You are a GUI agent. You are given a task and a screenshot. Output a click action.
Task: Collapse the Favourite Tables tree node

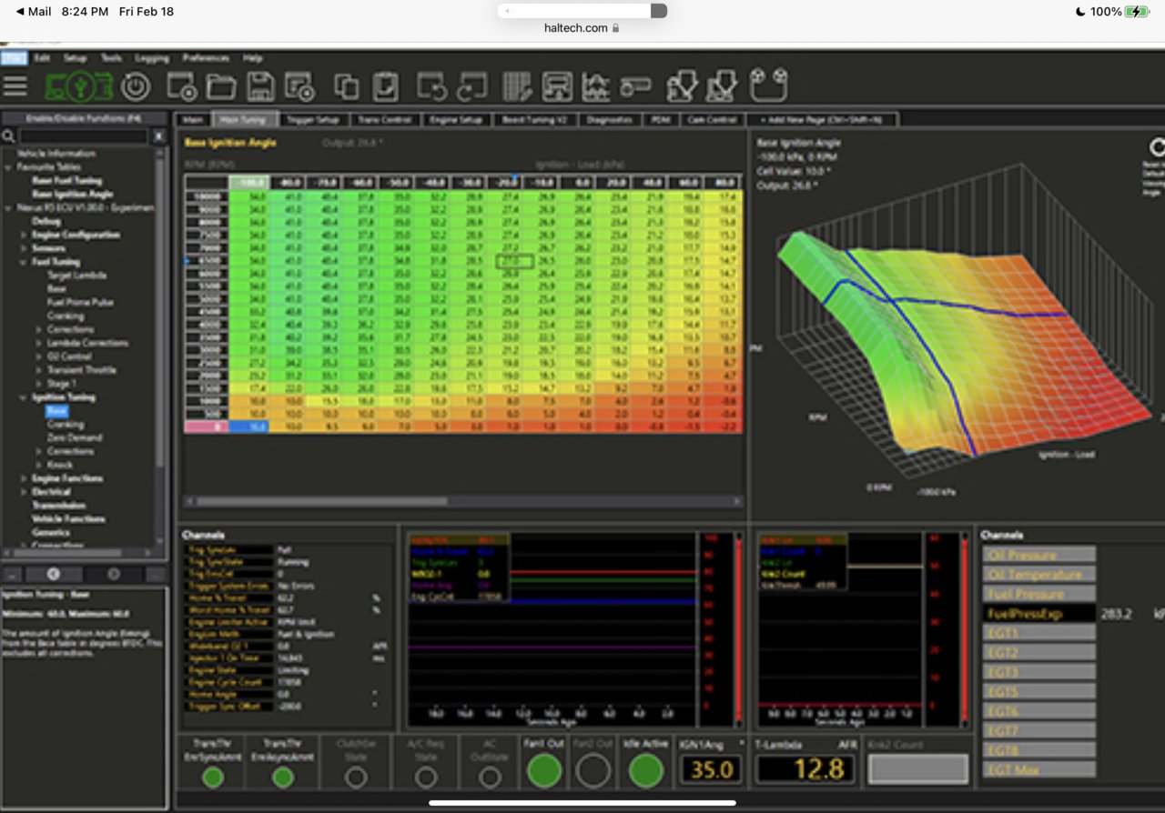8,167
